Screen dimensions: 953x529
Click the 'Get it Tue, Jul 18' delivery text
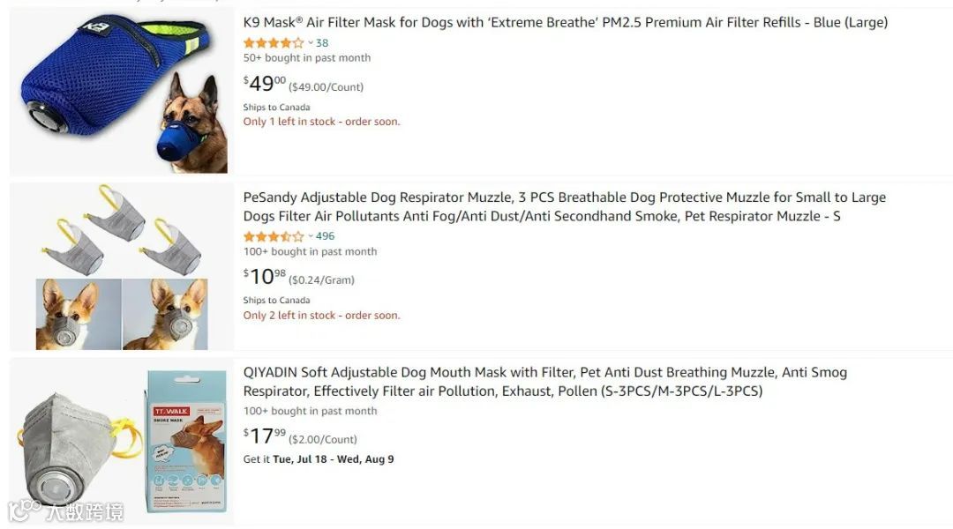pos(319,459)
